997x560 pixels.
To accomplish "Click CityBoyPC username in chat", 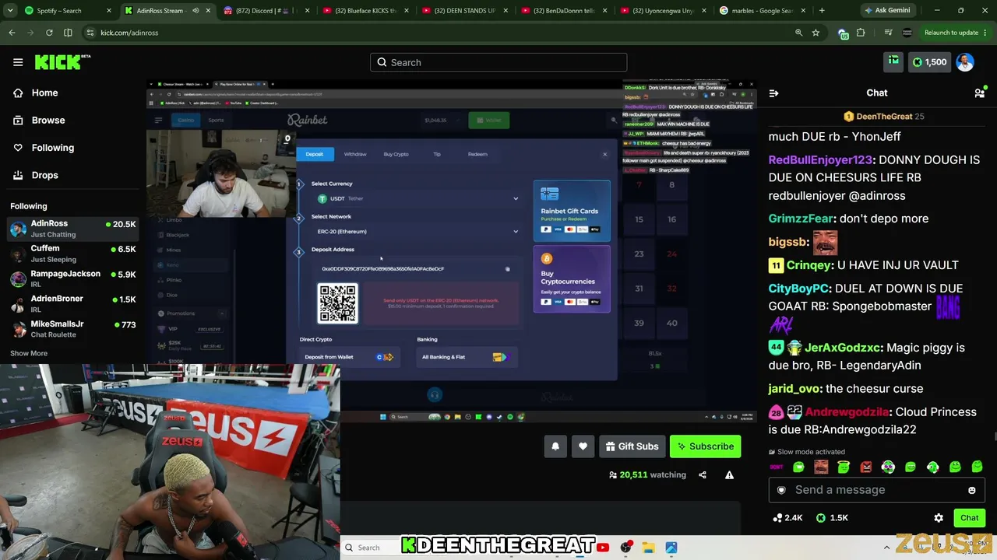I will click(800, 289).
